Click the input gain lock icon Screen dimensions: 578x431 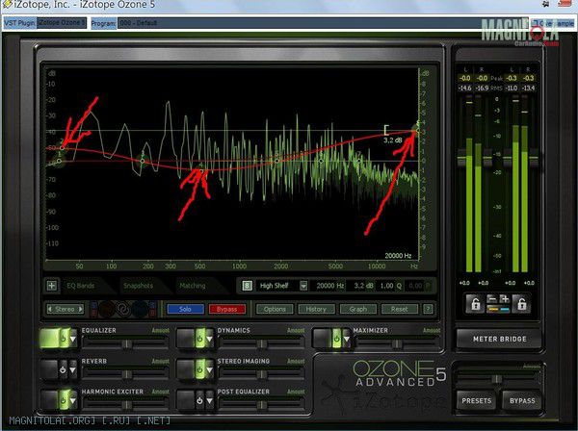pyautogui.click(x=476, y=304)
